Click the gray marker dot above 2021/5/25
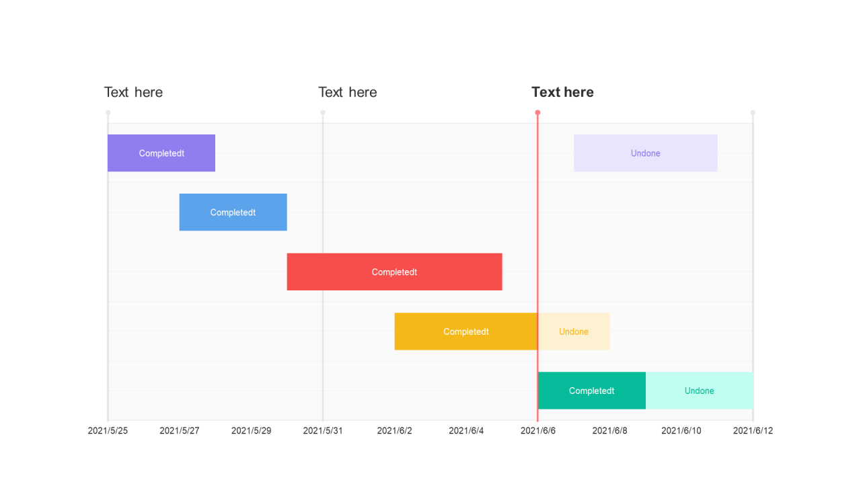Screen dimensions: 861x484 [x=108, y=113]
